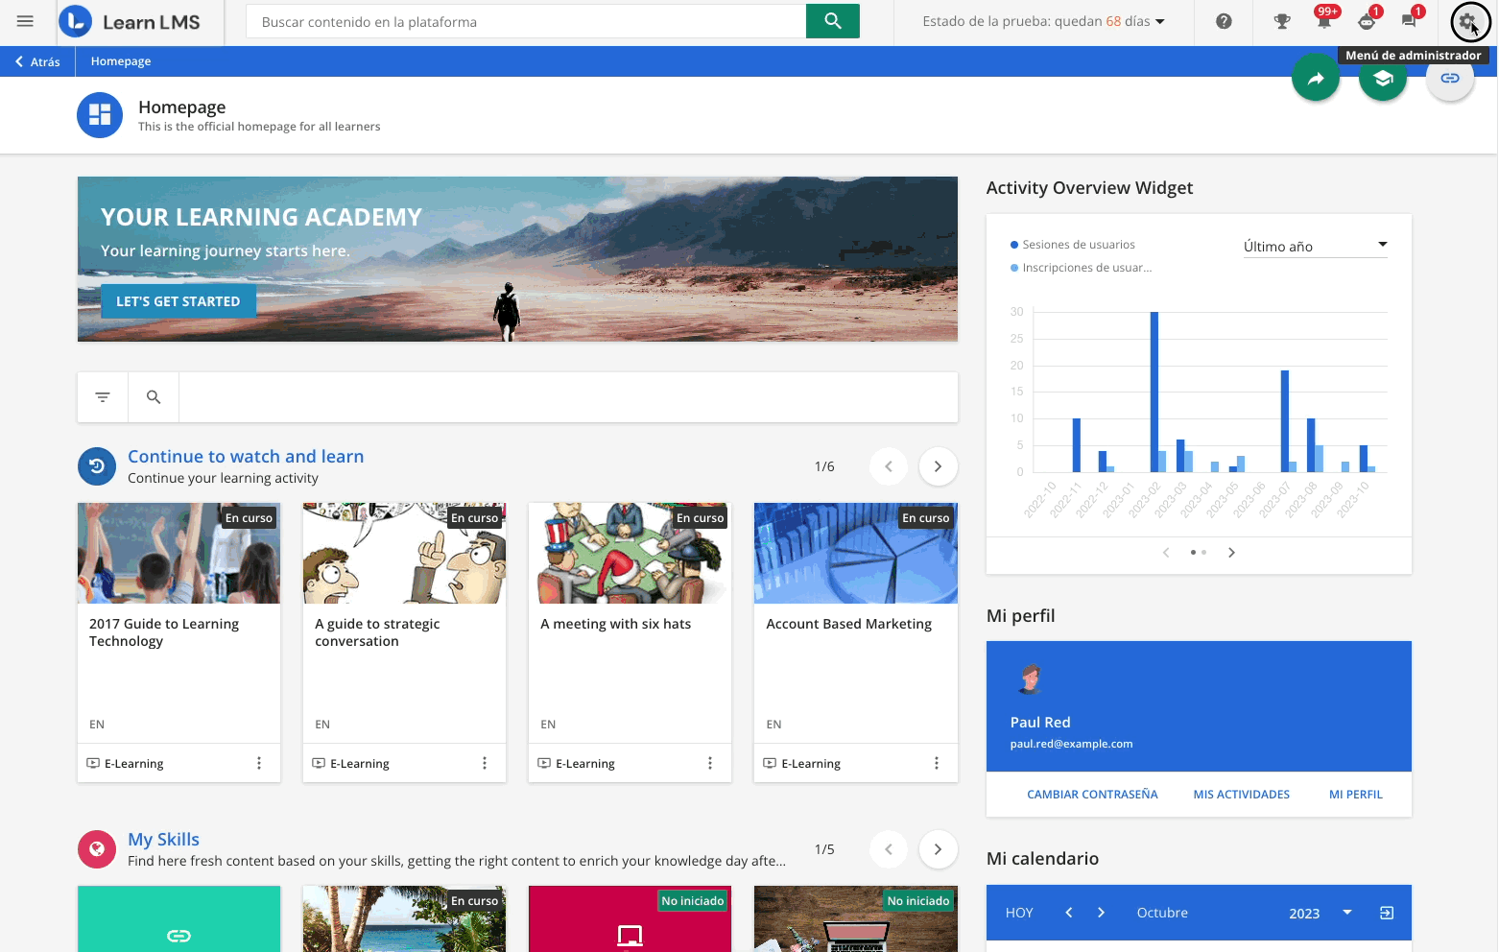This screenshot has height=952, width=1499.
Task: Expand trial status days remaining dropdown
Action: pos(1043,21)
